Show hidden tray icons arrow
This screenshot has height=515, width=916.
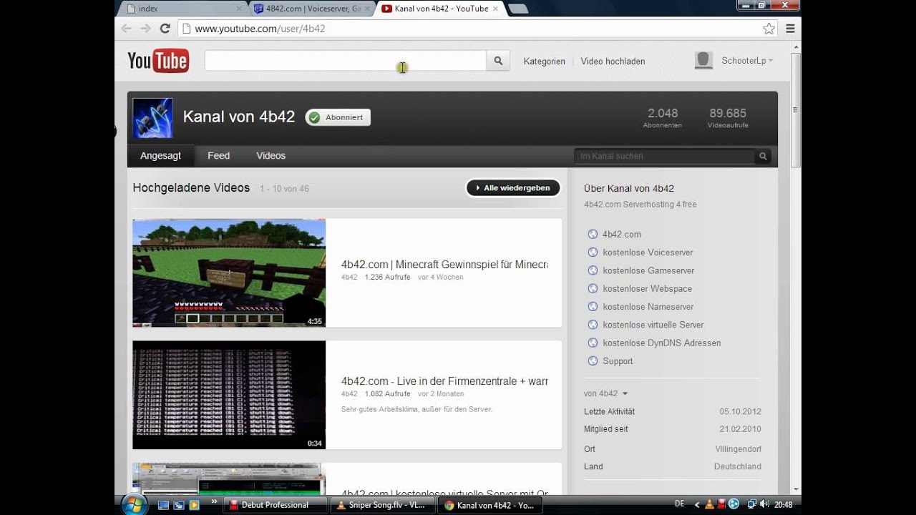(697, 504)
